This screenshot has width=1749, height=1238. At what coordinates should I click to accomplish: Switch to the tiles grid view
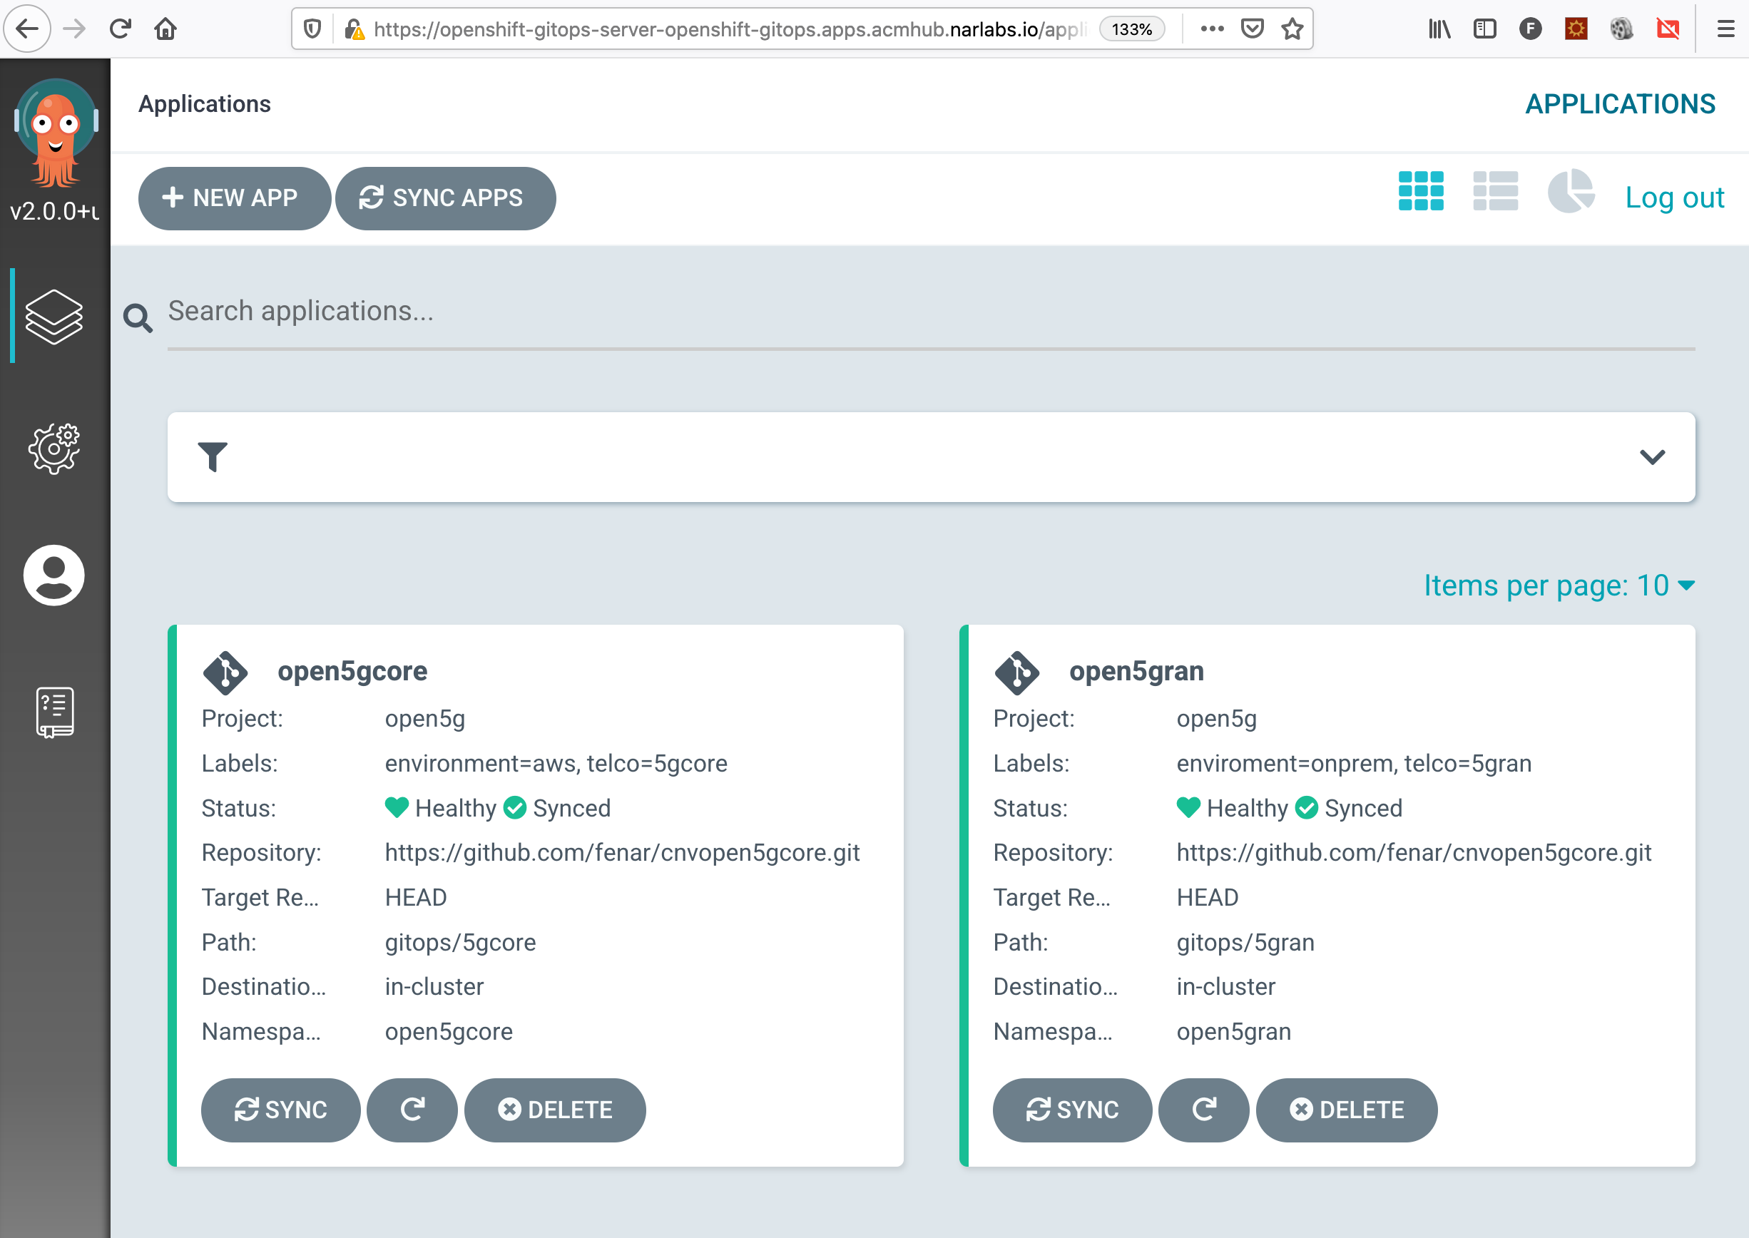coord(1420,190)
